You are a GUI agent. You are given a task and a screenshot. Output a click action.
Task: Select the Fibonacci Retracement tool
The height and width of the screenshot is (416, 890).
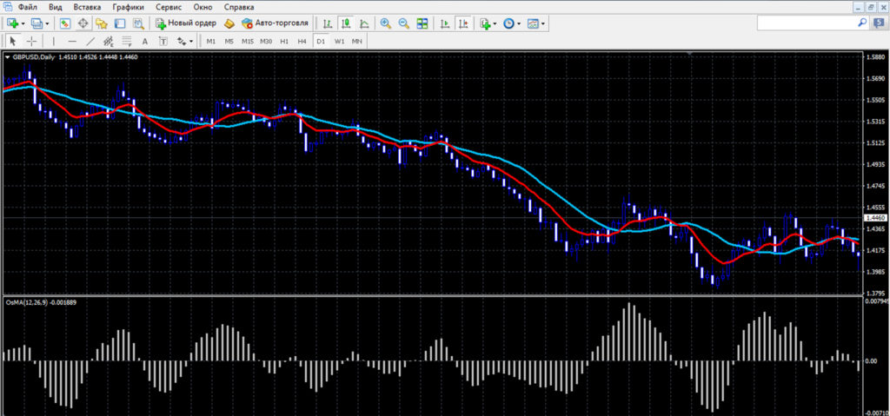click(x=127, y=41)
